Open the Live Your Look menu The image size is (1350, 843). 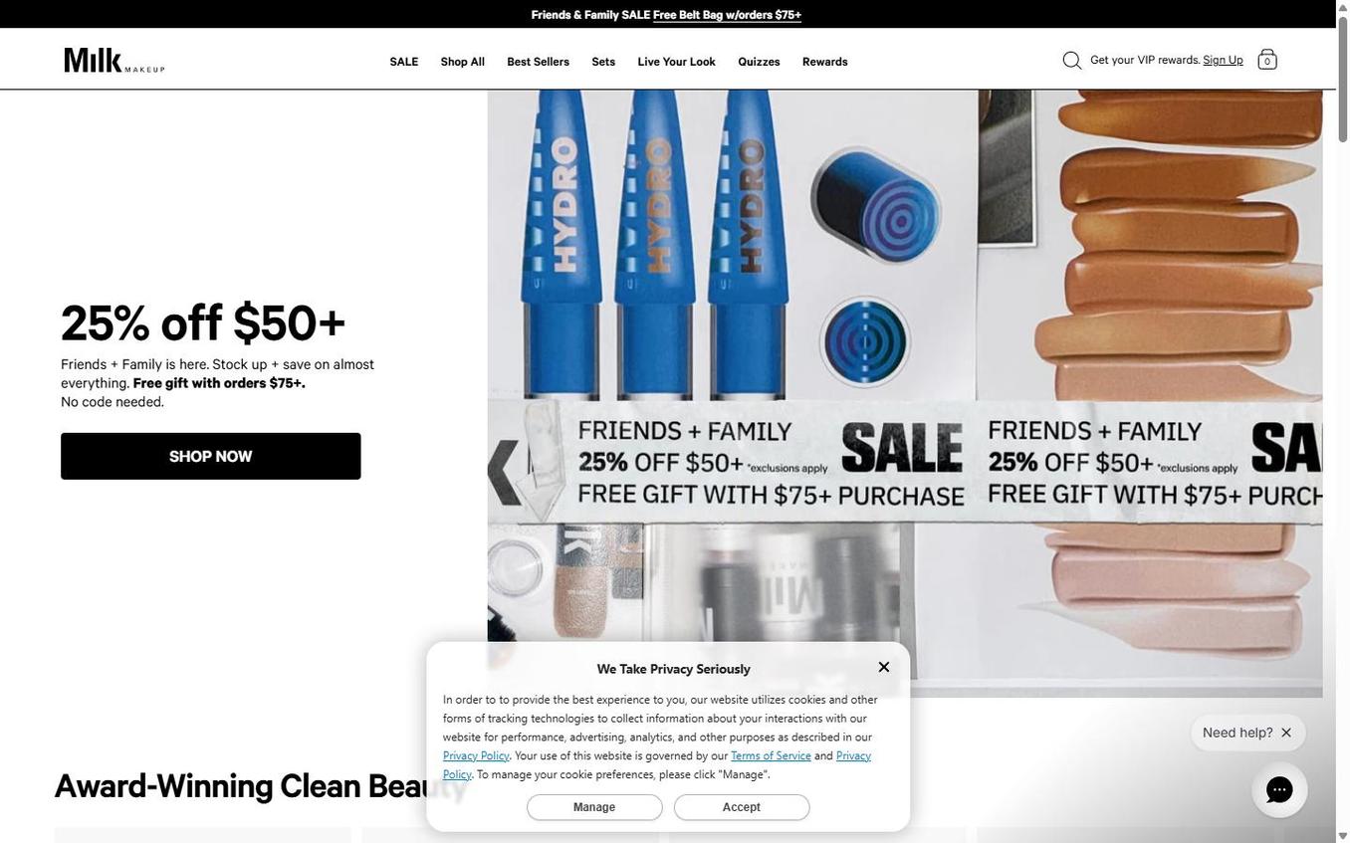[677, 62]
